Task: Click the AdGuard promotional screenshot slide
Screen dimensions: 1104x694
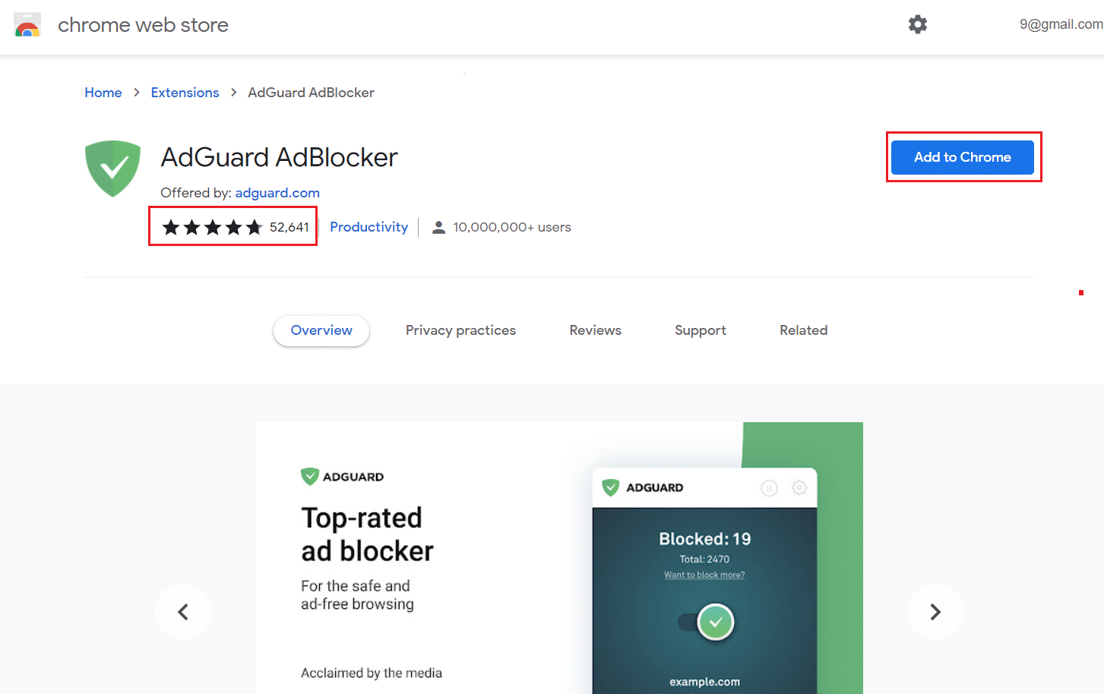Action: tap(559, 558)
